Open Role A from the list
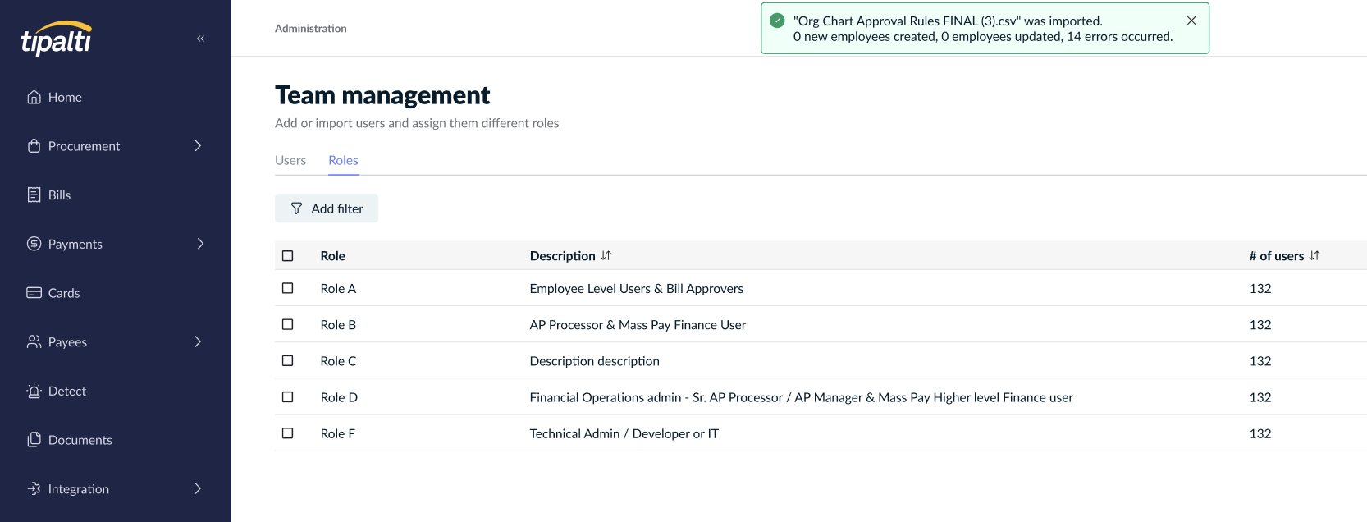Viewport: 1367px width, 522px height. 338,288
